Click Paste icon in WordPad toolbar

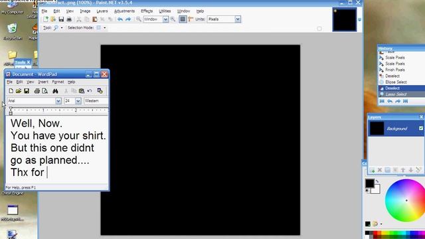point(82,91)
